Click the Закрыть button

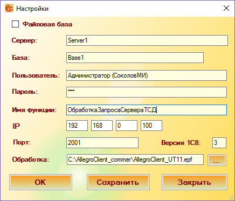click(195, 182)
